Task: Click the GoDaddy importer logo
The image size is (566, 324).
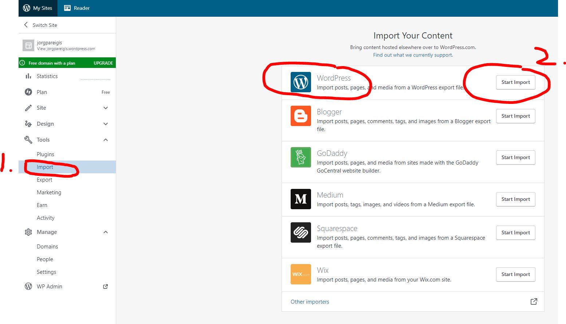Action: (x=301, y=157)
